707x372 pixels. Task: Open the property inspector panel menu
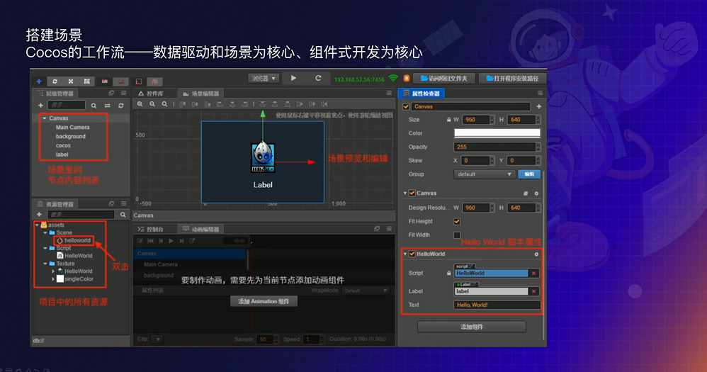pyautogui.click(x=540, y=93)
